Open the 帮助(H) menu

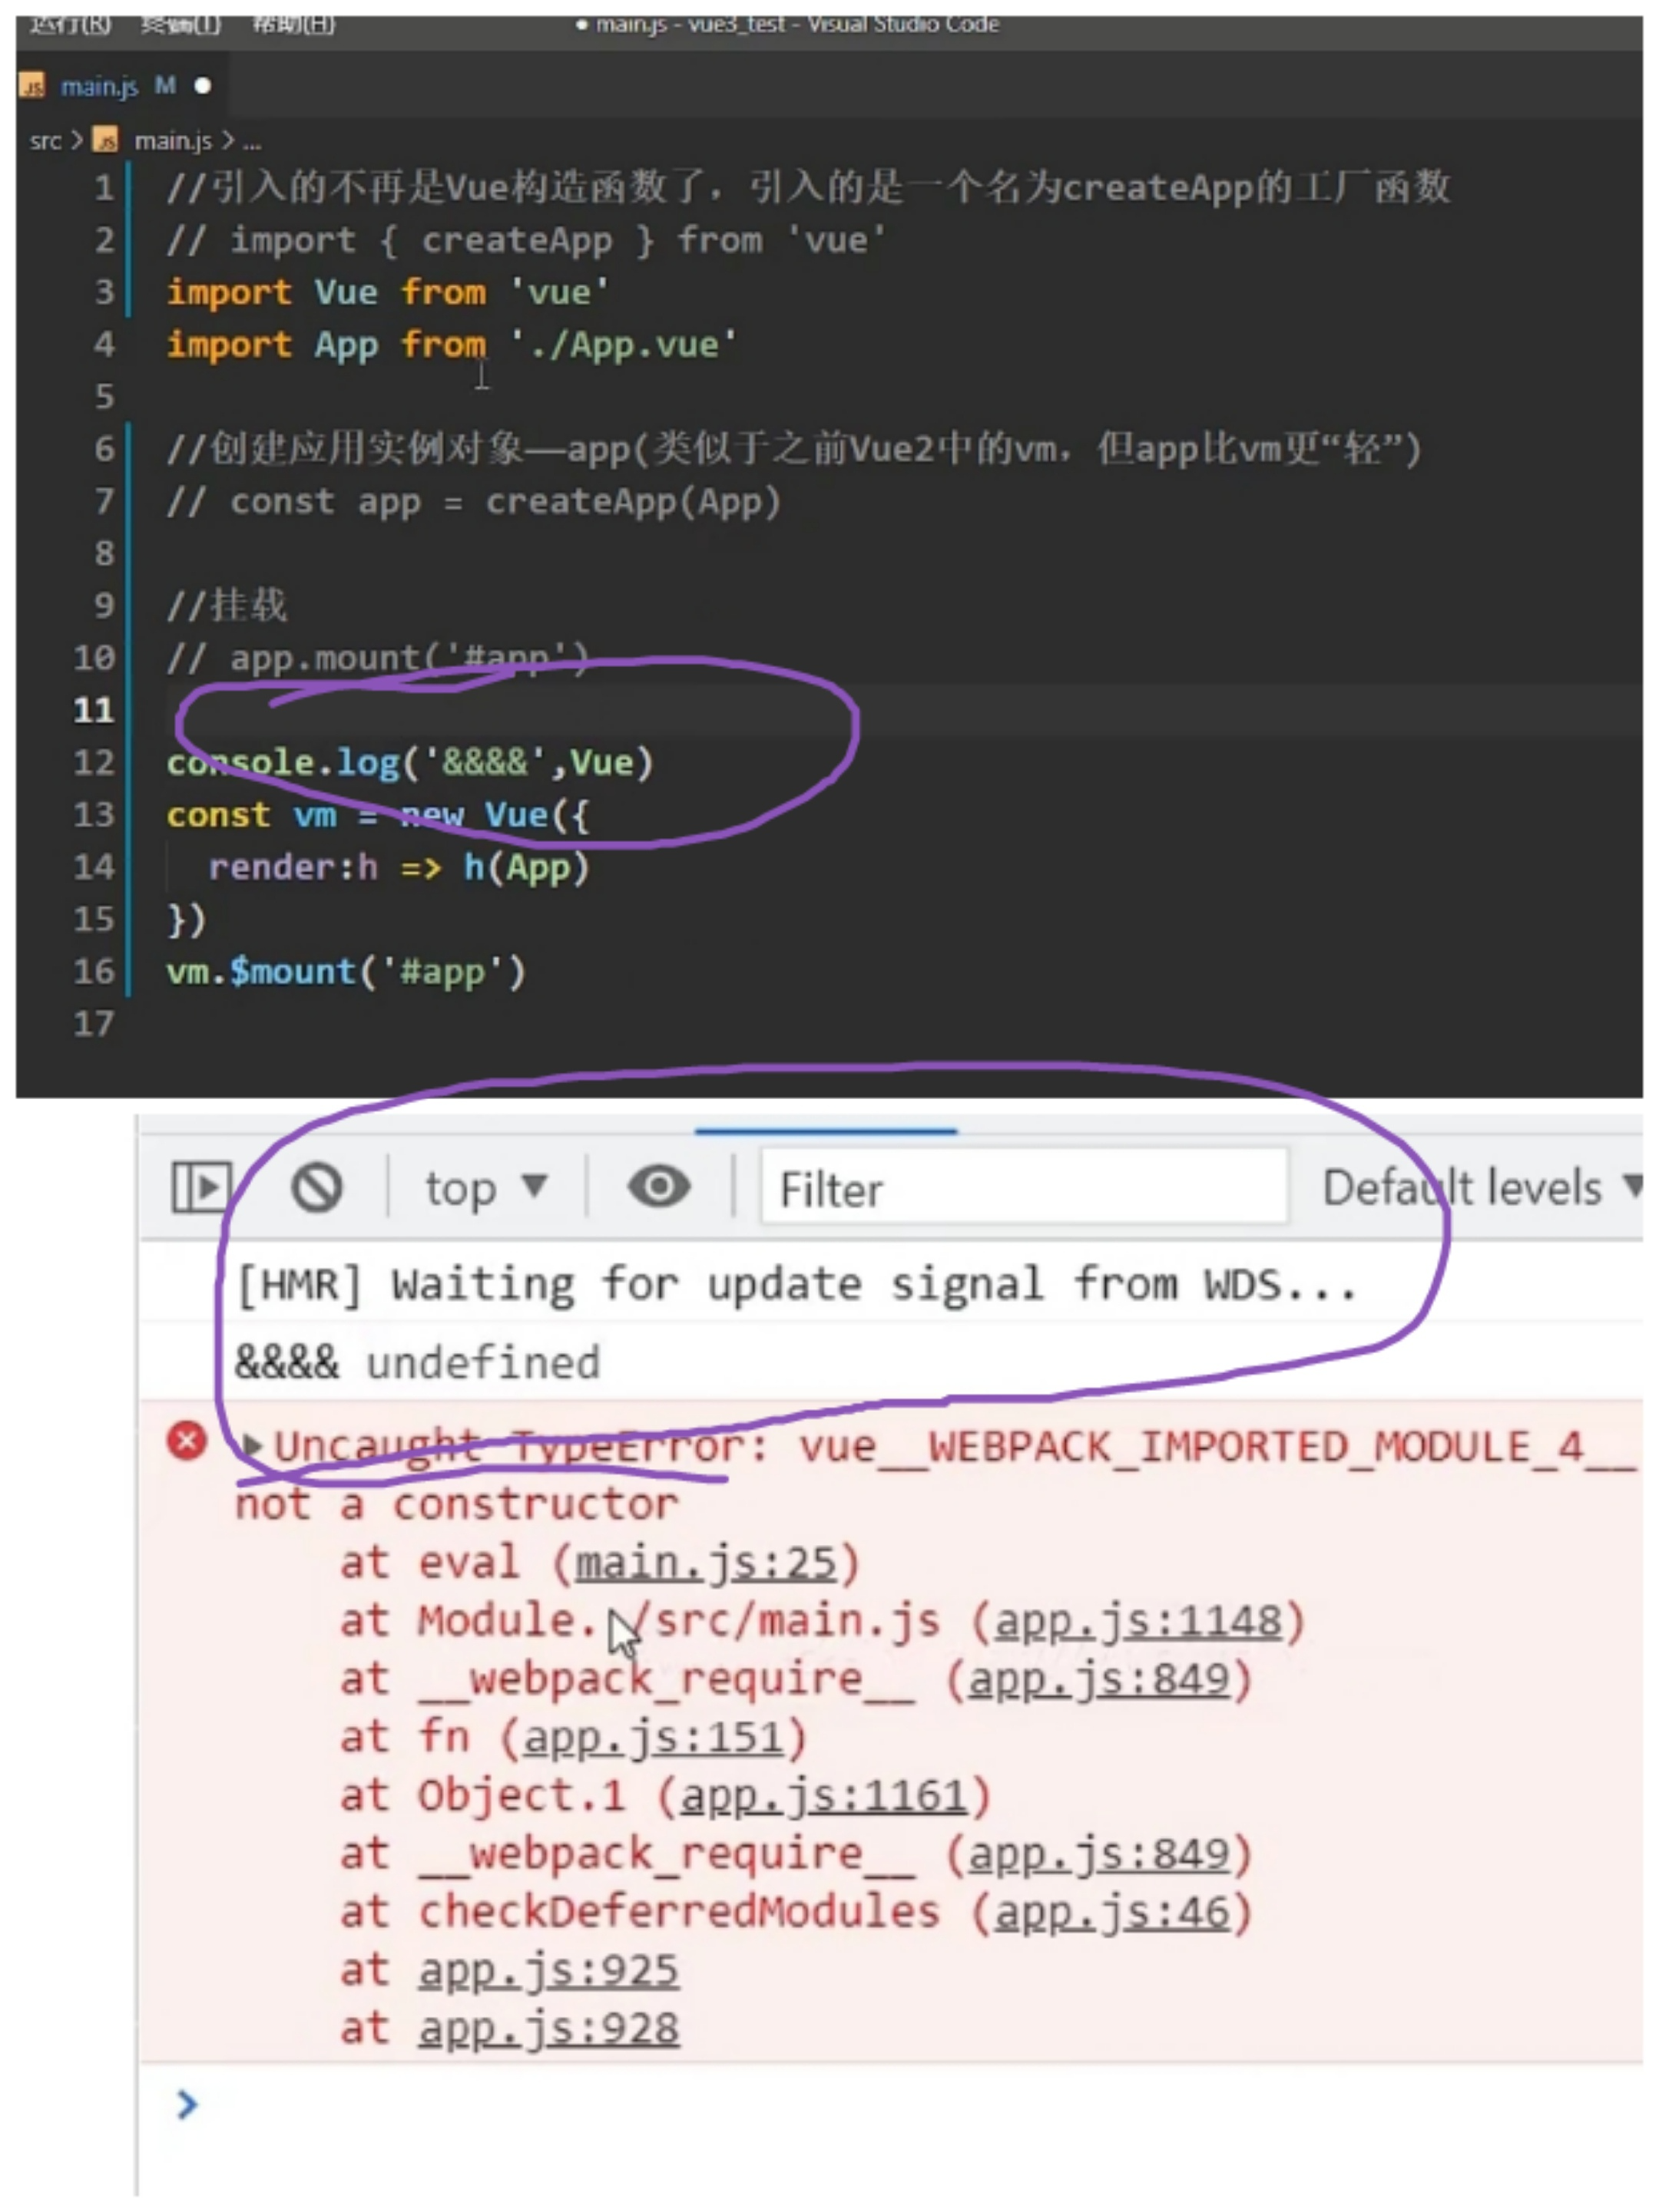[x=293, y=24]
